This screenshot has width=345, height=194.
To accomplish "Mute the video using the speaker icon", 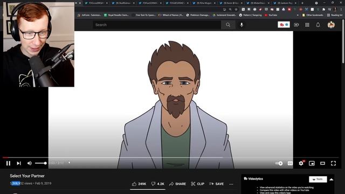I will coord(29,163).
